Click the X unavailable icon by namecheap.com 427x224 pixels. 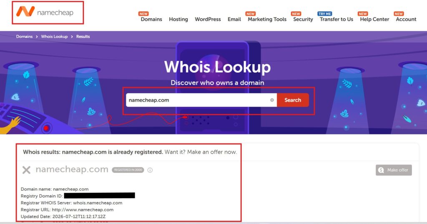click(x=26, y=170)
